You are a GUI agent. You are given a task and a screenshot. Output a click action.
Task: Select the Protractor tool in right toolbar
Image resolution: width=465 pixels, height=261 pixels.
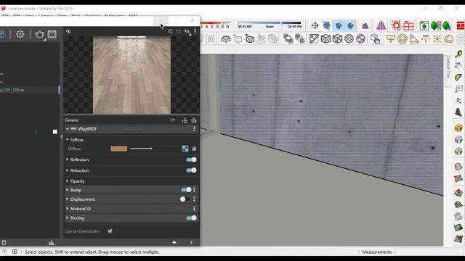tap(458, 78)
